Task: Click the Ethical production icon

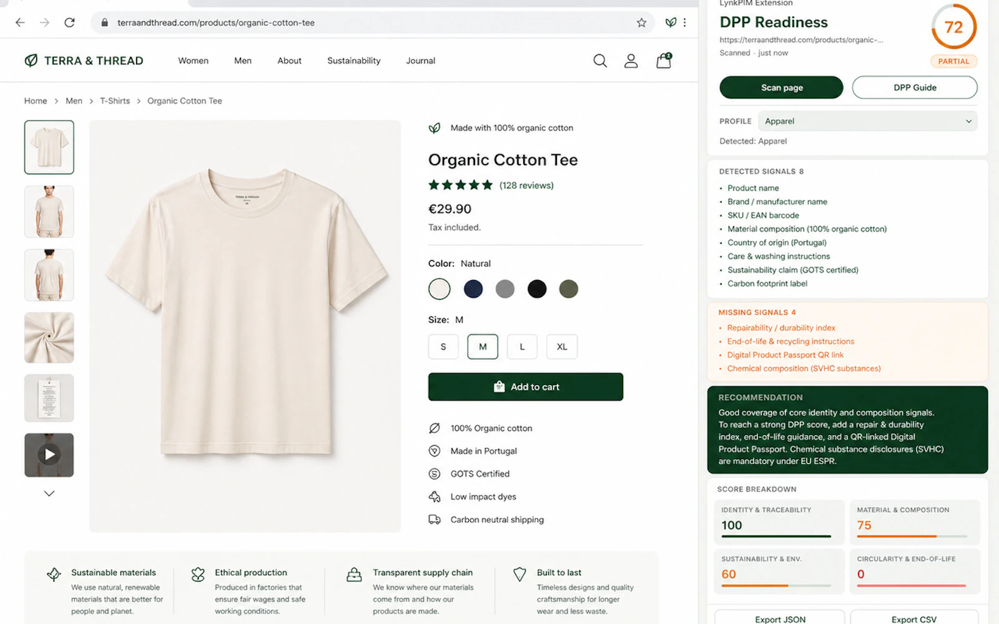Action: [x=198, y=574]
